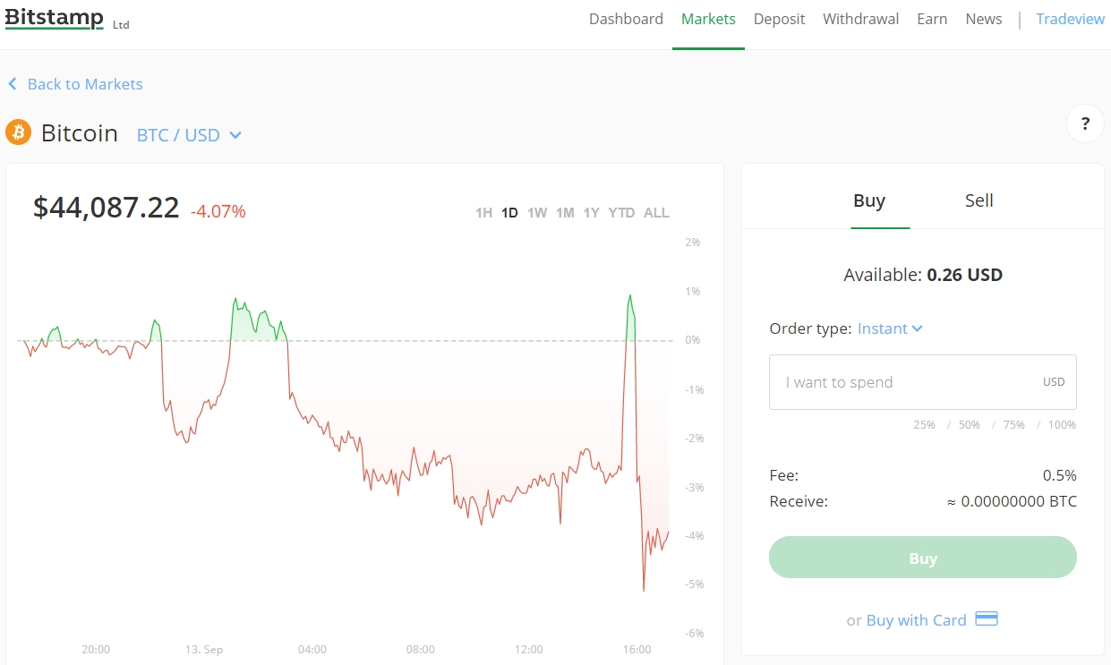Open the Tradeview link
The height and width of the screenshot is (665, 1111).
click(x=1070, y=19)
